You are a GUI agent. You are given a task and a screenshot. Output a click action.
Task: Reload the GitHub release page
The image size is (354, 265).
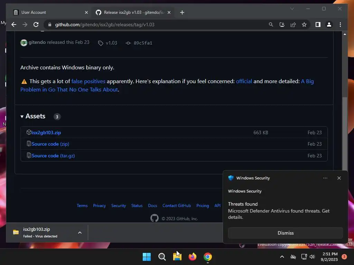[x=36, y=24]
